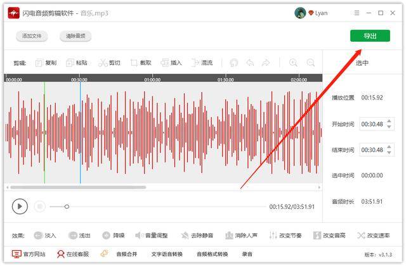Click the Lyan username
Image resolution: width=406 pixels, height=266 pixels.
click(x=322, y=13)
